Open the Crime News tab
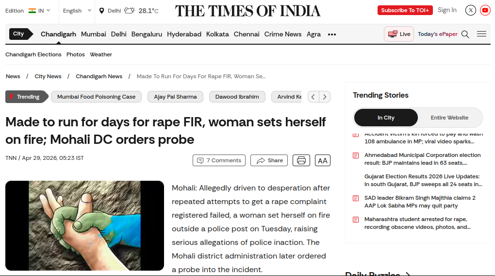The width and height of the screenshot is (495, 276). (283, 34)
